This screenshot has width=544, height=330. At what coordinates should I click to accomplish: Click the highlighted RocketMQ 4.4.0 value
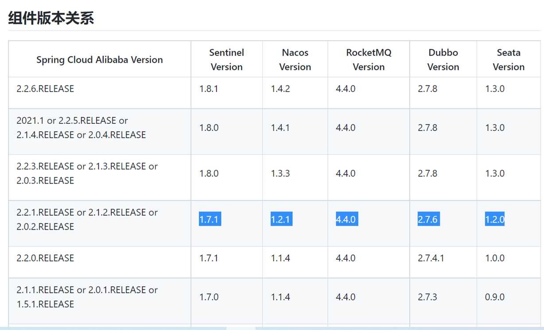tap(347, 219)
